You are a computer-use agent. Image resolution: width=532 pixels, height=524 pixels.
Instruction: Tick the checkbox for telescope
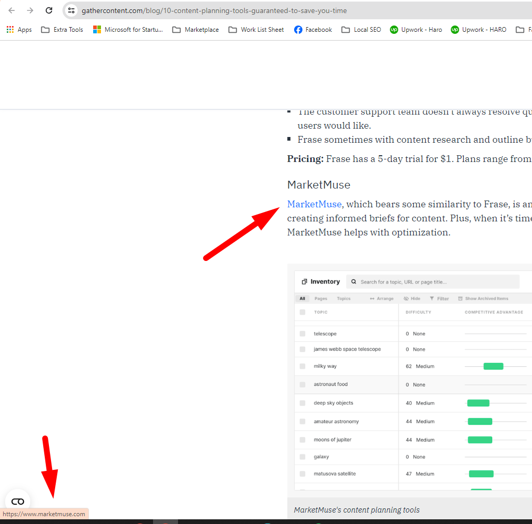pos(302,334)
